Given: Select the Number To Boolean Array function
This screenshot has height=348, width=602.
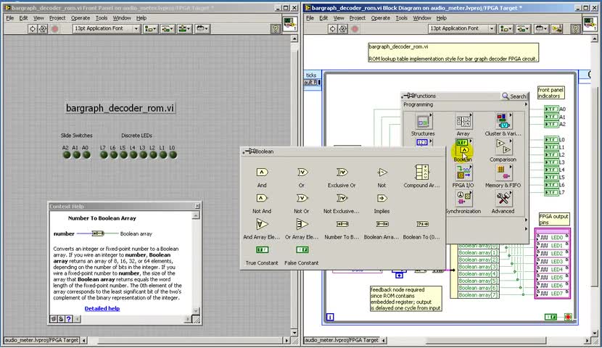Looking at the screenshot, I should [342, 224].
